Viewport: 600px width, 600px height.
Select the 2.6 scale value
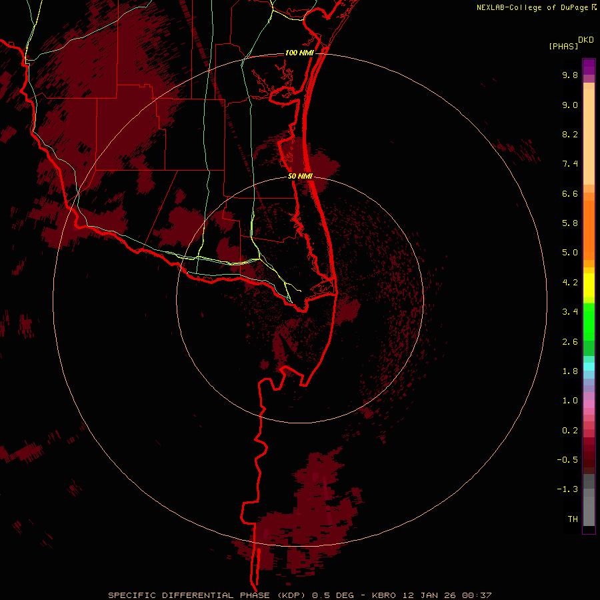coord(570,342)
